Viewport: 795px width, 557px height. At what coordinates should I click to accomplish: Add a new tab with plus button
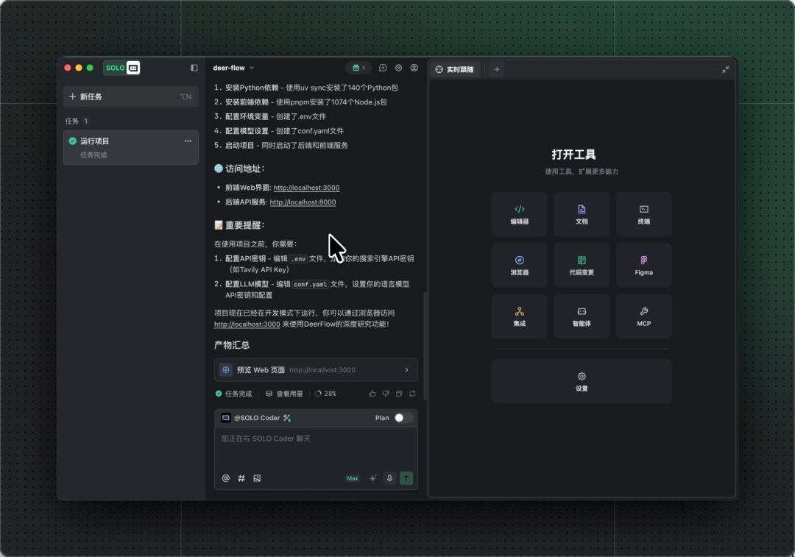(497, 69)
